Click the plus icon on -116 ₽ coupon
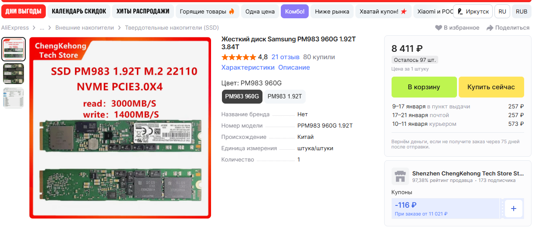This screenshot has height=239, width=542. coord(513,209)
